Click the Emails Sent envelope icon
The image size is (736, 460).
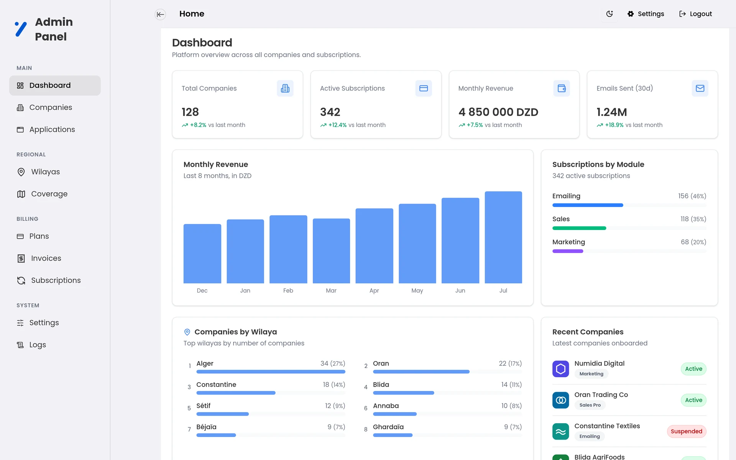point(700,88)
